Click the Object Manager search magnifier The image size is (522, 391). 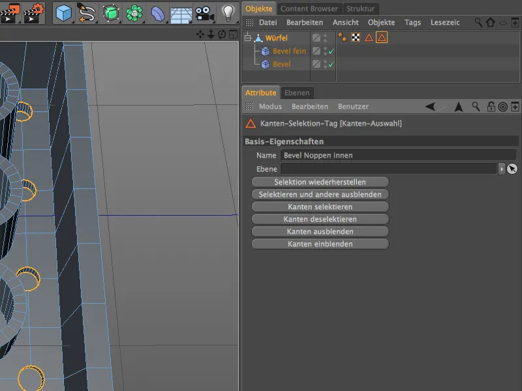coord(478,22)
